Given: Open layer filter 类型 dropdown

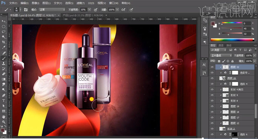Looking at the screenshot, I should click(218, 50).
